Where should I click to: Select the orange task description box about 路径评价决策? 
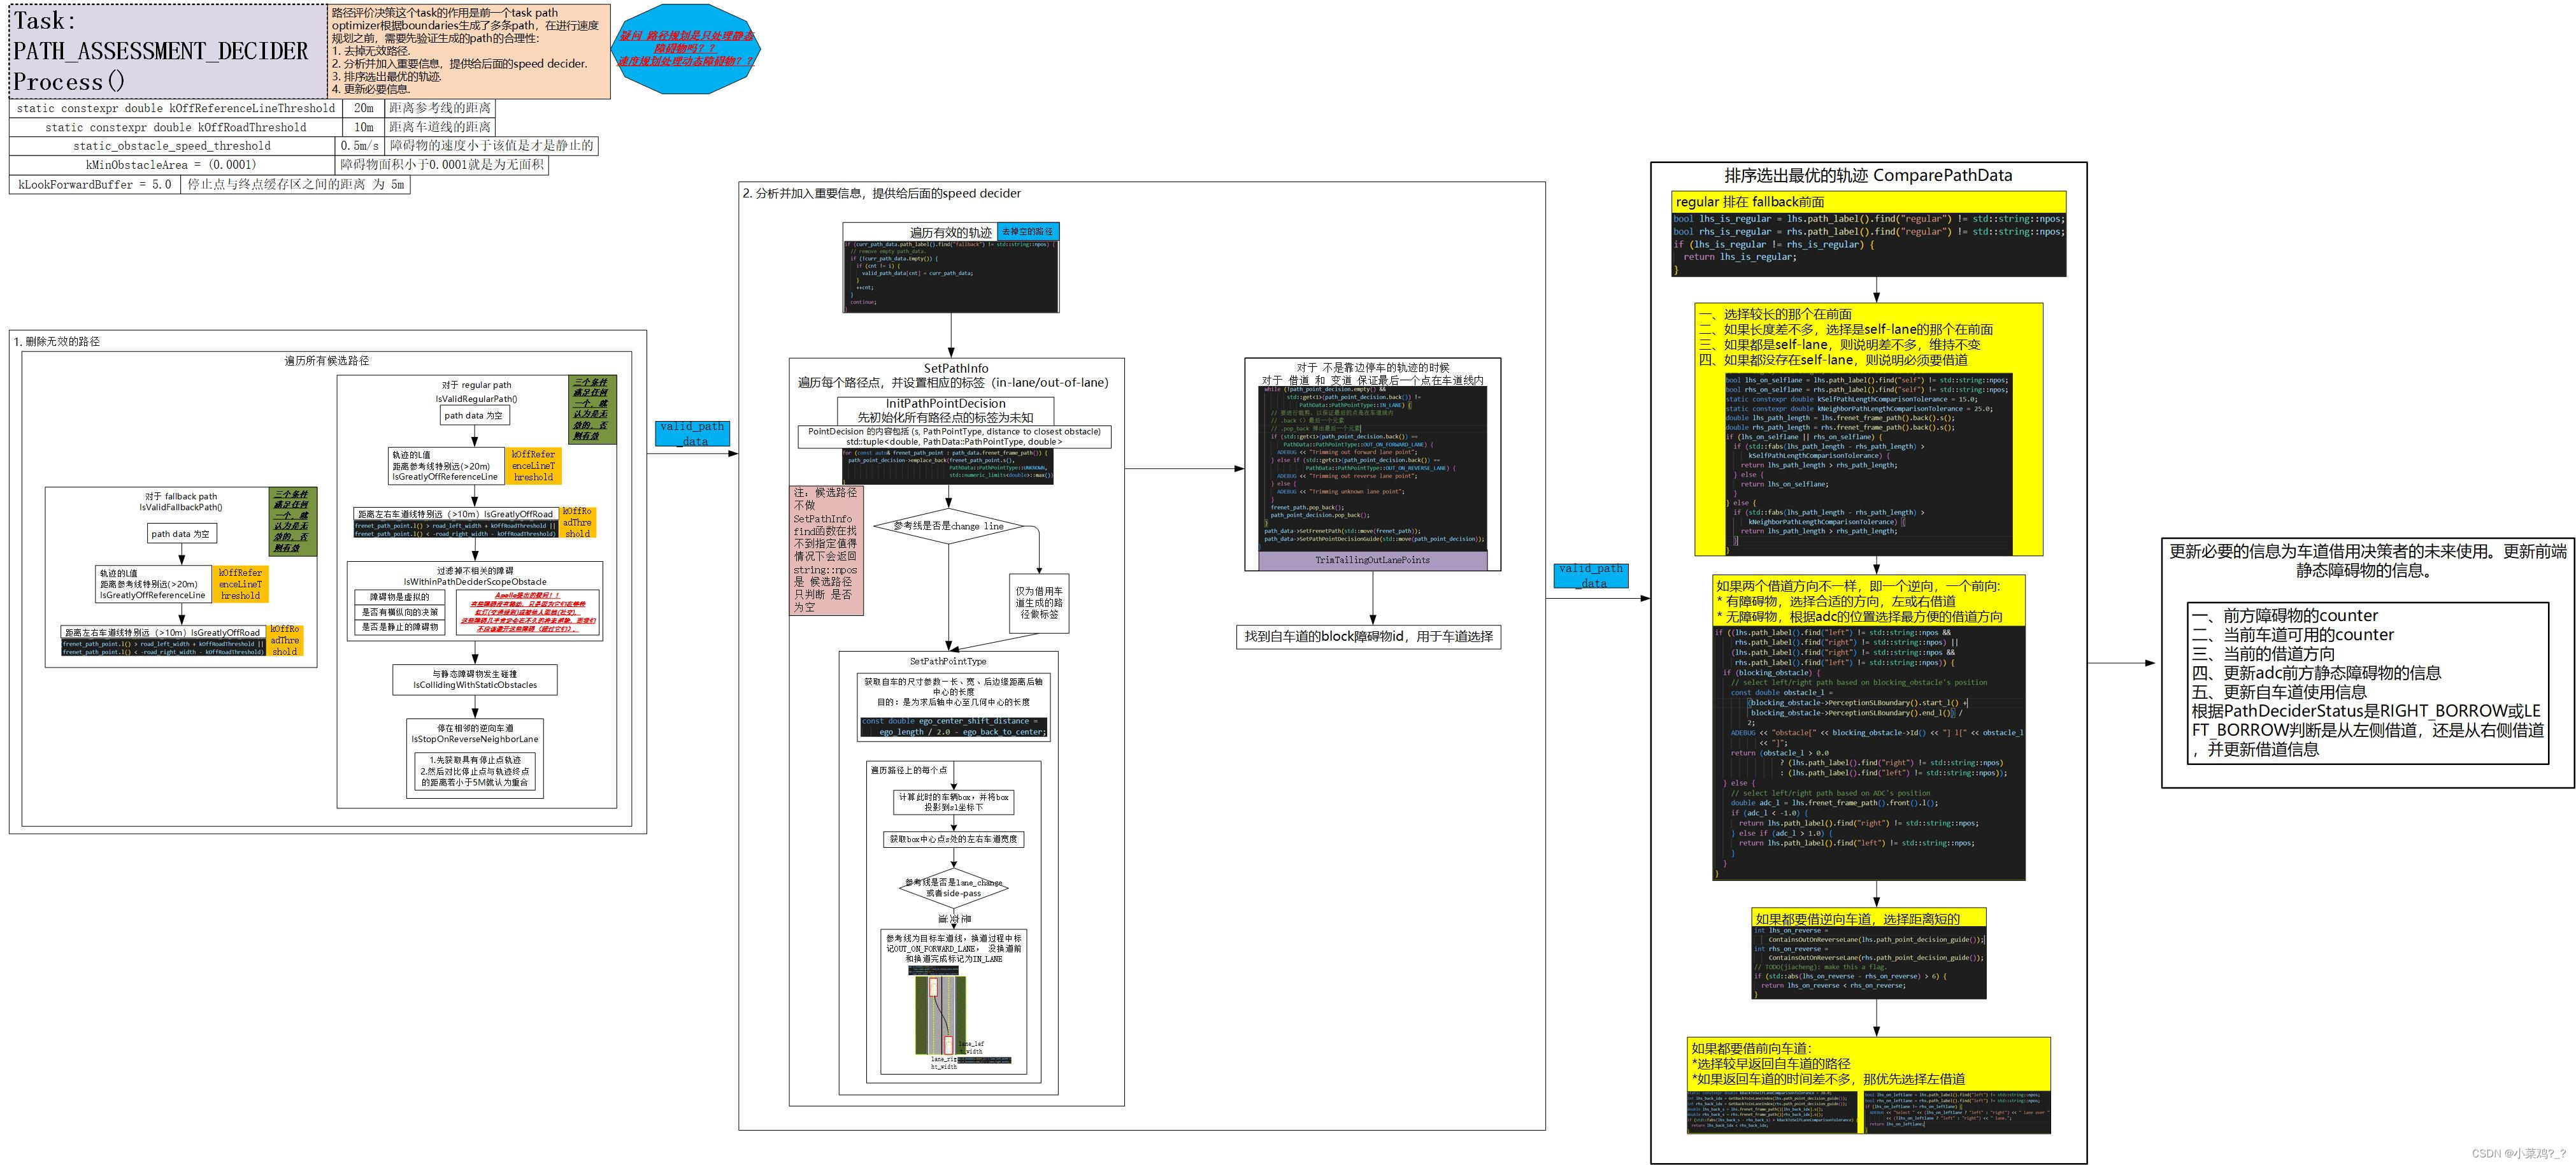pyautogui.click(x=469, y=51)
